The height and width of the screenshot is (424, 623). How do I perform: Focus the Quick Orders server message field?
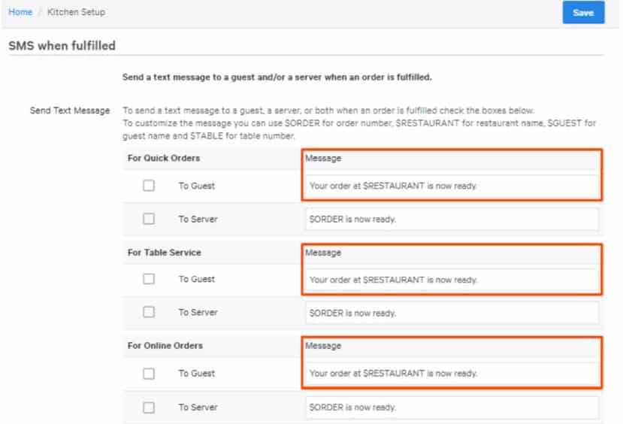451,220
